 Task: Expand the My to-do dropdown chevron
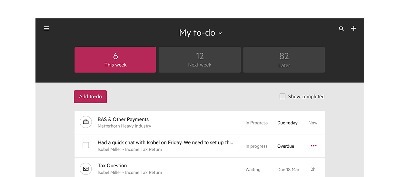point(220,33)
